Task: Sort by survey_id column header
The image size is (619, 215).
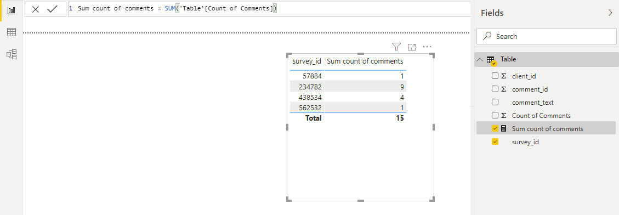Action: click(306, 61)
